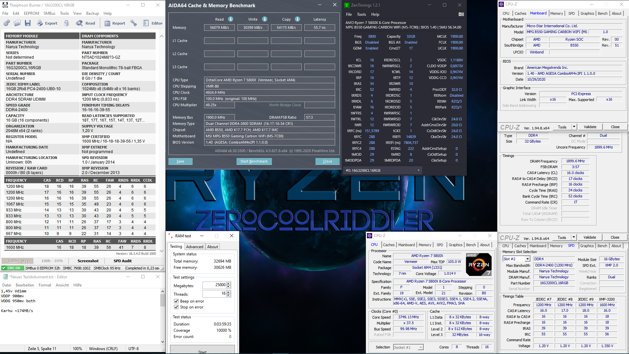Click Start Benchmark in AIDA64
629x354 pixels.
(254, 161)
